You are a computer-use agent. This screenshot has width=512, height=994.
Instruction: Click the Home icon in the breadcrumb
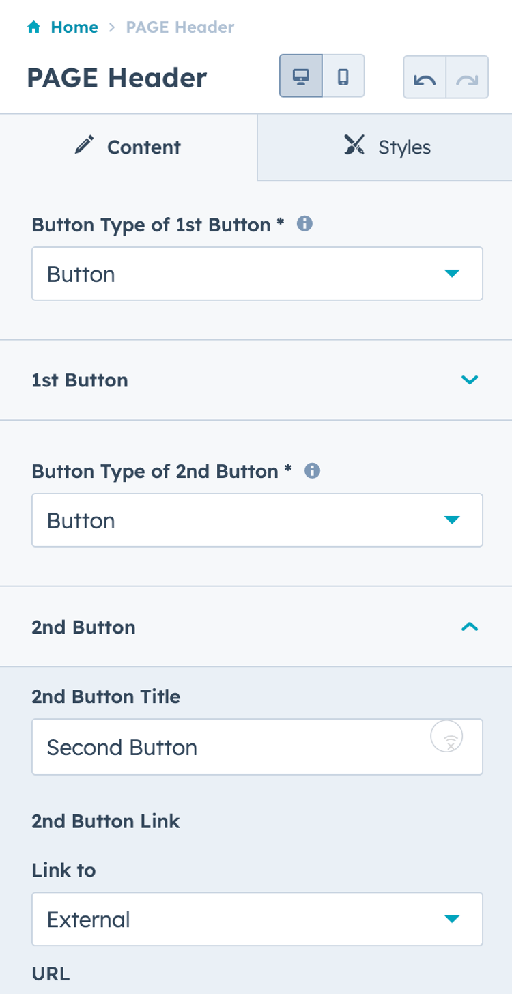tap(33, 27)
